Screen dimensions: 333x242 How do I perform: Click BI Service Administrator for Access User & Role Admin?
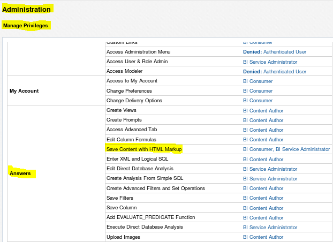270,62
